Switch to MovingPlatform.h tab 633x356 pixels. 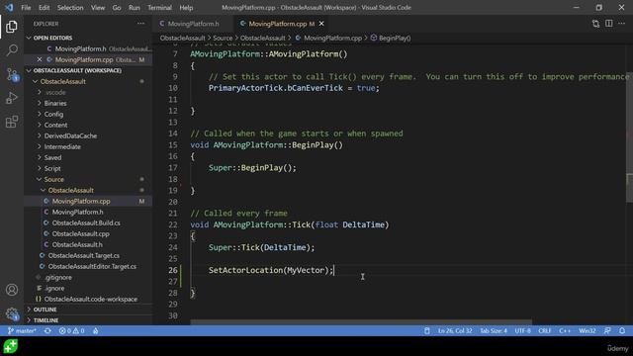tap(193, 24)
